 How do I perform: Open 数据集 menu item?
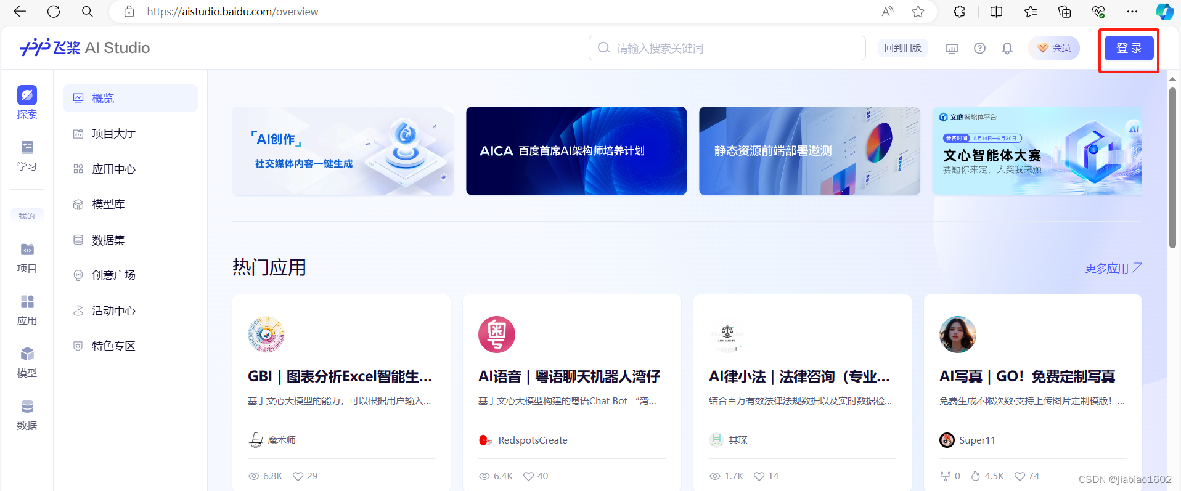pos(130,240)
